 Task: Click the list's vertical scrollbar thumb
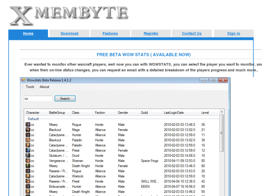[222, 133]
